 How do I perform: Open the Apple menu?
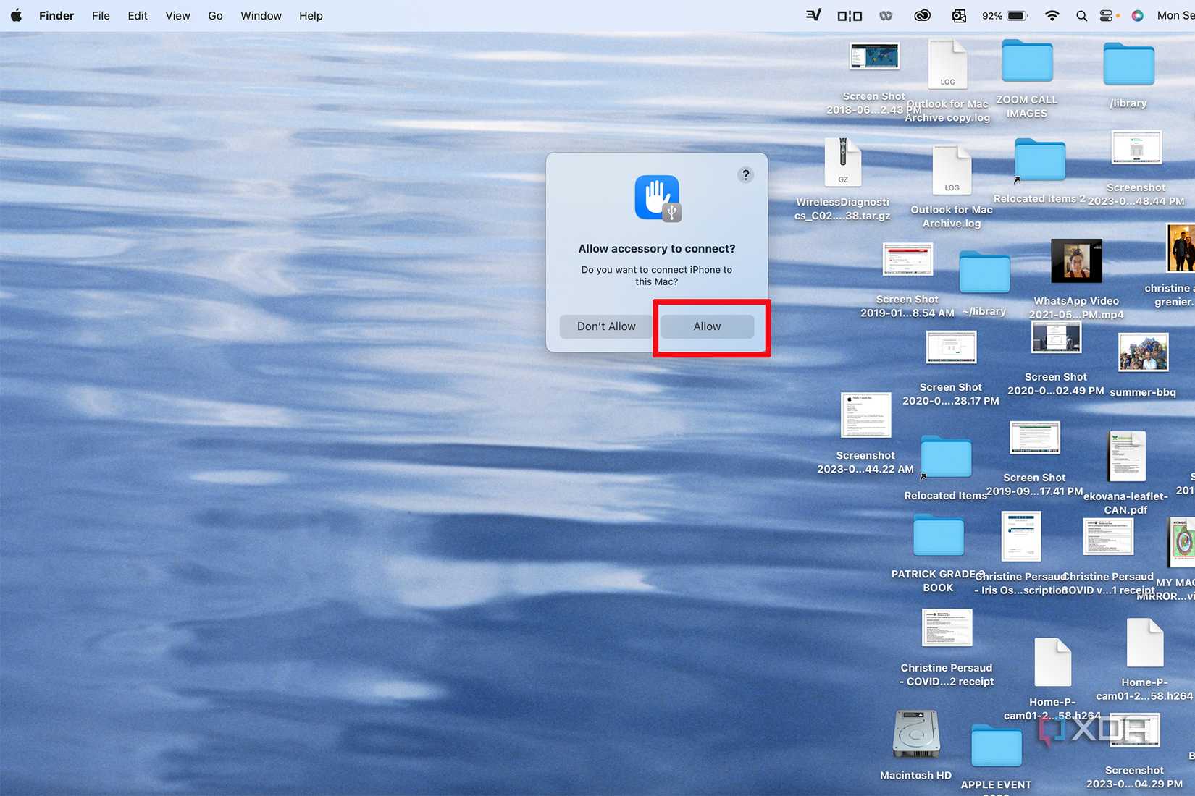coord(16,15)
